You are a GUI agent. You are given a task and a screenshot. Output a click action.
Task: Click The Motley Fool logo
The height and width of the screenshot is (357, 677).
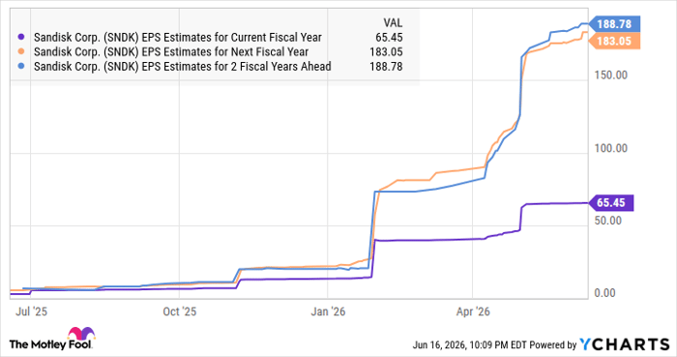[x=52, y=339]
